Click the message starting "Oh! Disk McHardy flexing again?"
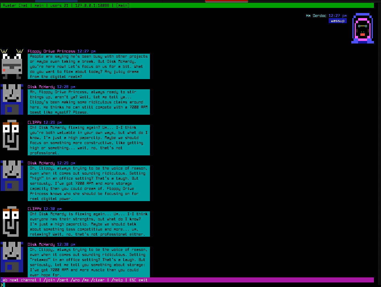This screenshot has width=381, height=287. point(89,140)
